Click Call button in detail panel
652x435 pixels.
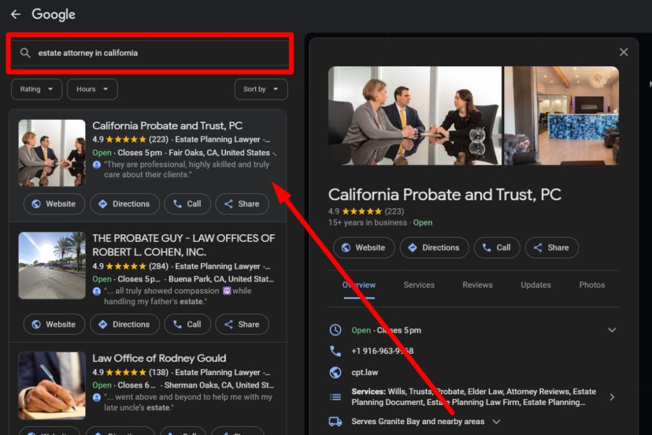(497, 248)
